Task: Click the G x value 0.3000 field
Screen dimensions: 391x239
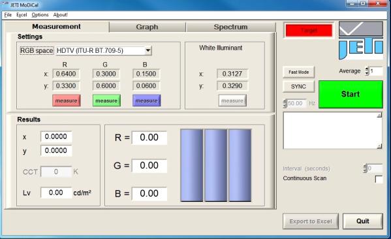Action: [106, 74]
